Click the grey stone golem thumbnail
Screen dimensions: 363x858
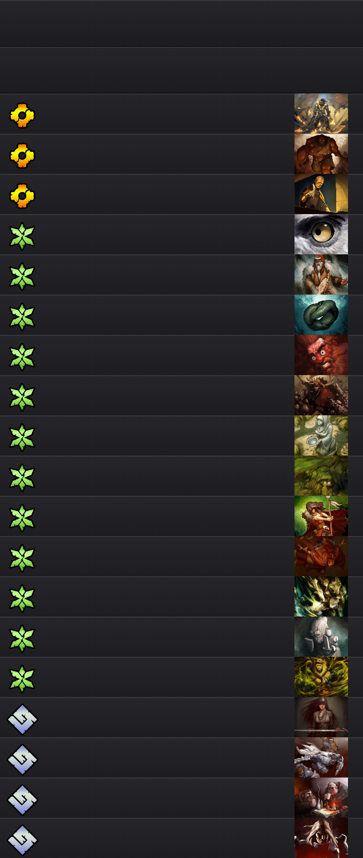click(x=321, y=637)
